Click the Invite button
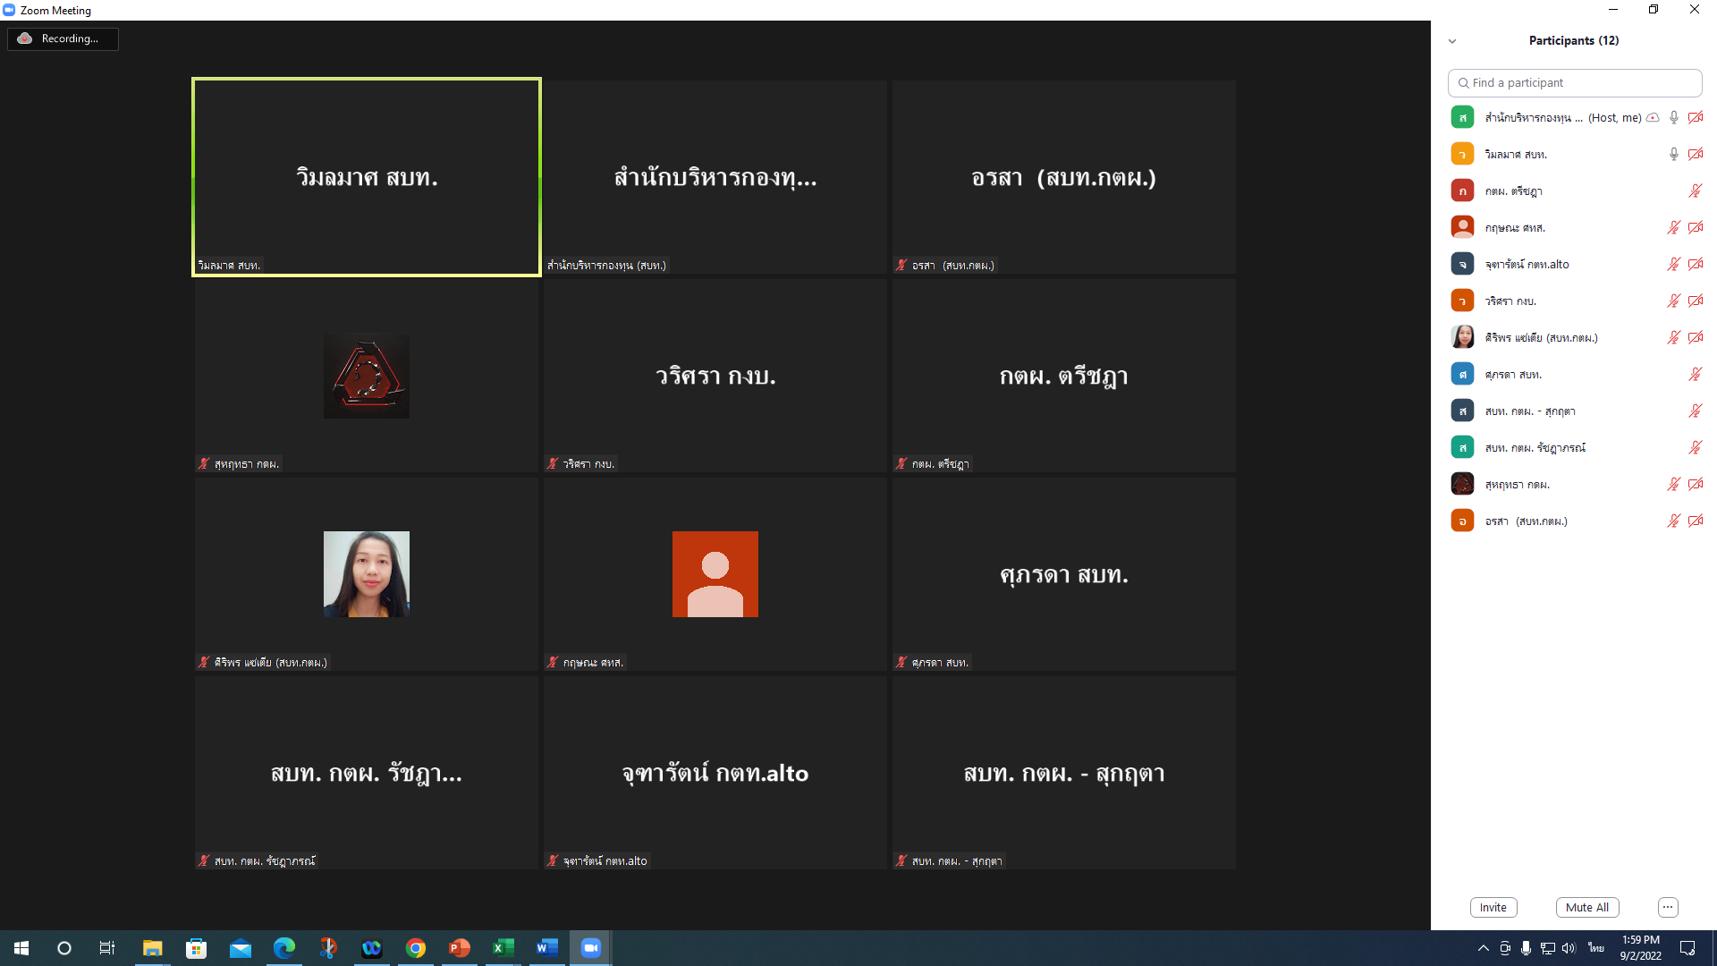This screenshot has height=966, width=1717. click(1493, 907)
